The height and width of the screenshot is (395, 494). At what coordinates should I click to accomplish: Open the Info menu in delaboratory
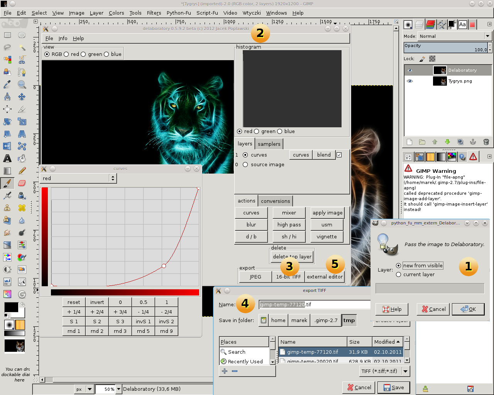63,39
